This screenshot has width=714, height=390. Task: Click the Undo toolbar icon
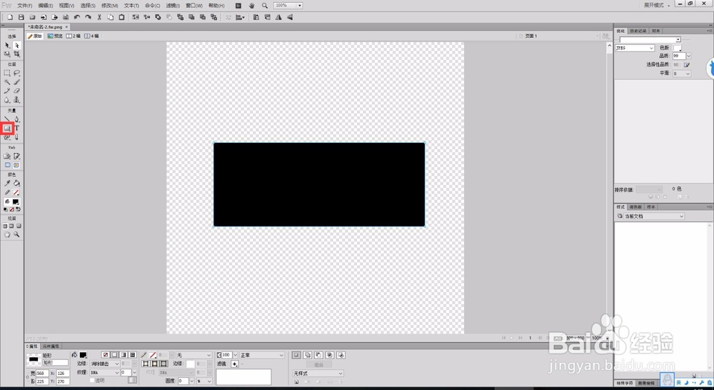tap(77, 17)
